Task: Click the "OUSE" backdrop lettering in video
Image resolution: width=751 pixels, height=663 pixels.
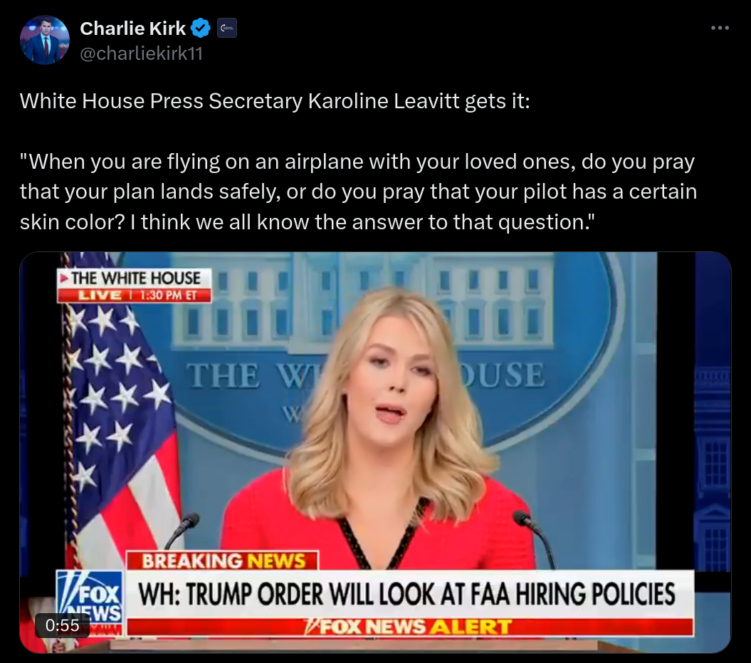Action: pos(502,375)
